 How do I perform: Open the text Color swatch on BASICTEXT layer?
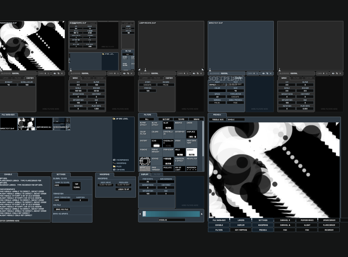(x=217, y=91)
